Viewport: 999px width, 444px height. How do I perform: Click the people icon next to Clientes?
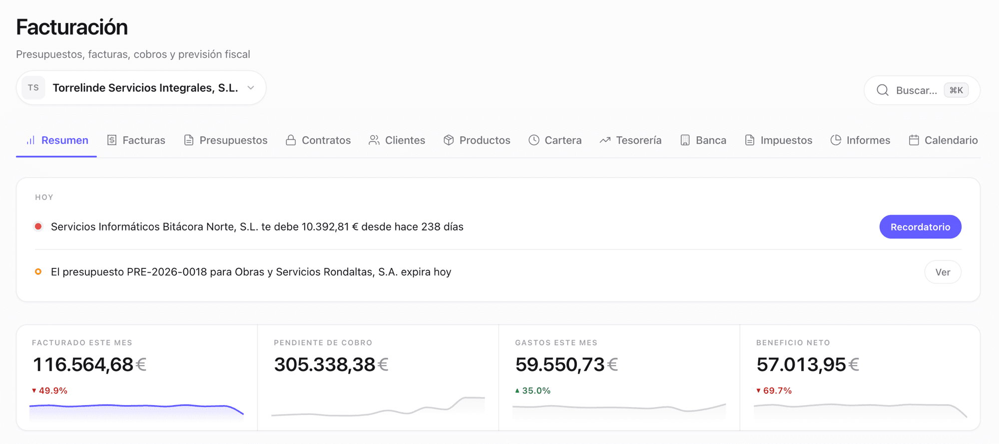pyautogui.click(x=374, y=140)
